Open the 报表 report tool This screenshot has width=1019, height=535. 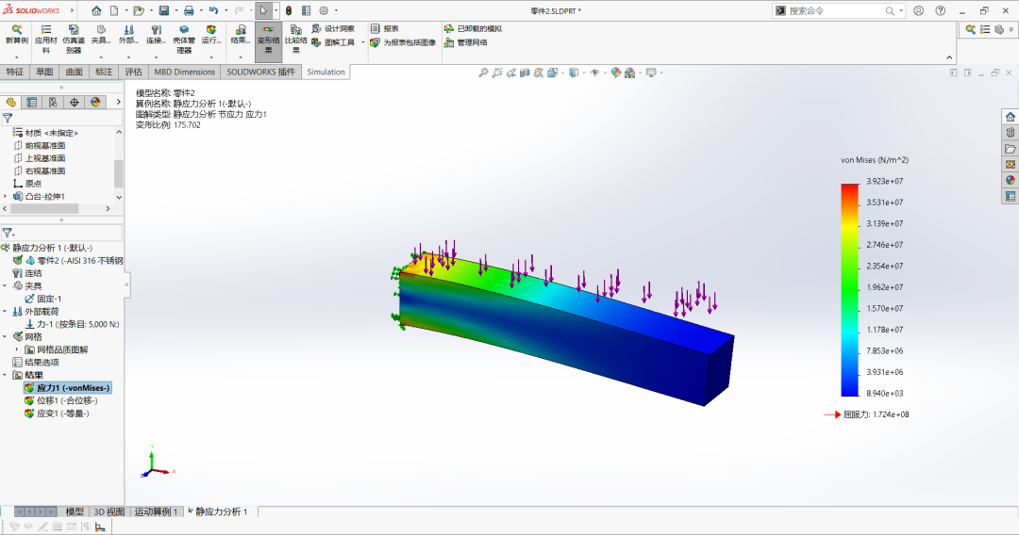pos(385,28)
